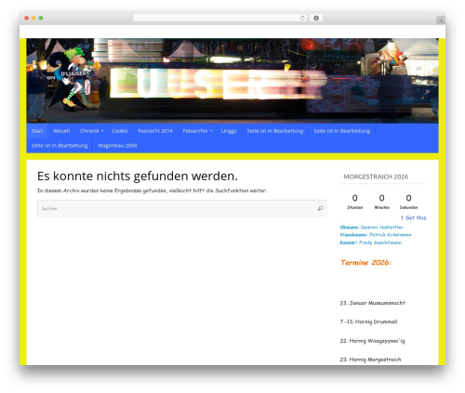Click the '22. Hornig' Termine entry
Screen dimensions: 465x393
372,341
